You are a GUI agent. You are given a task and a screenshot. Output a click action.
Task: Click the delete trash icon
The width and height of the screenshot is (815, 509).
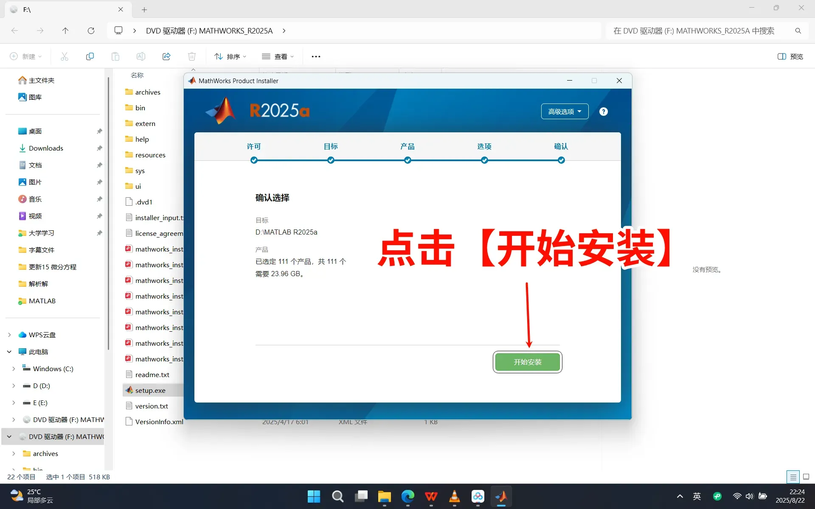point(192,56)
